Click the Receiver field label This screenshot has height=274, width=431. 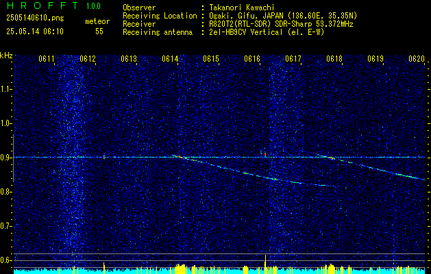coord(139,24)
